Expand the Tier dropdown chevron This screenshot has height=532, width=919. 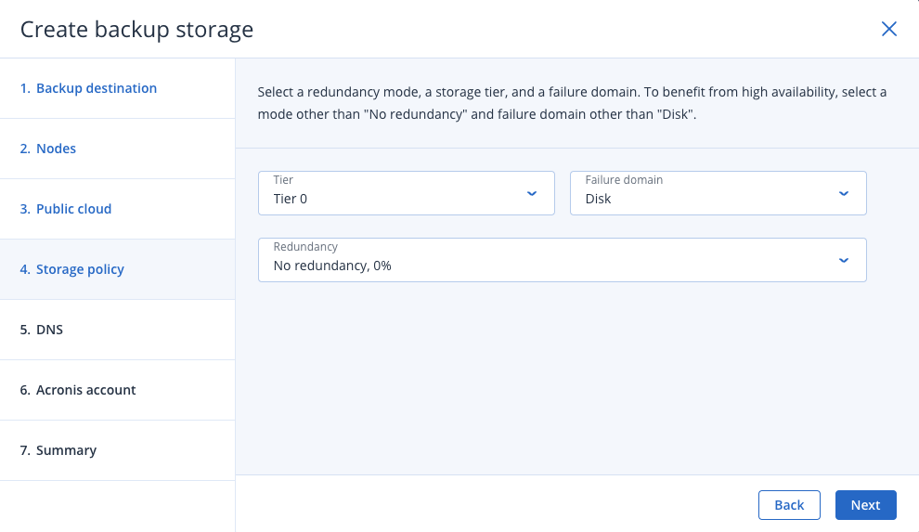tap(532, 193)
